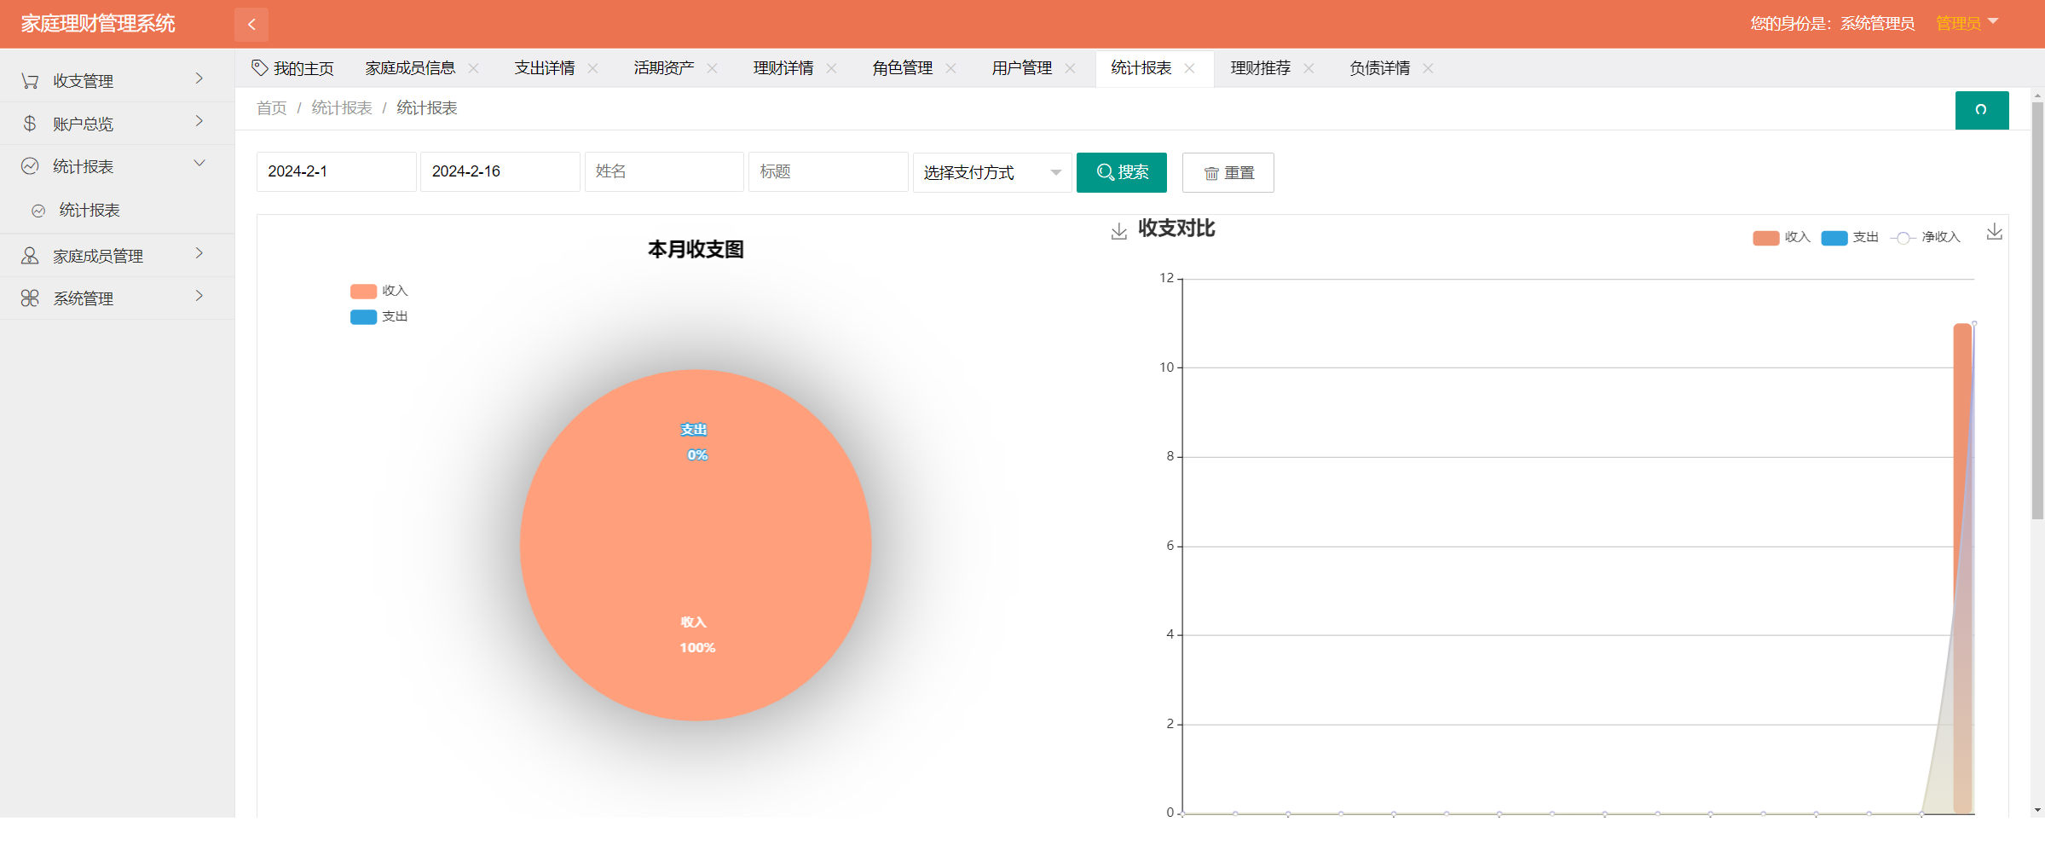The image size is (2045, 862).
Task: Toggle 支出 series in 收支对比 legend
Action: 1850,237
